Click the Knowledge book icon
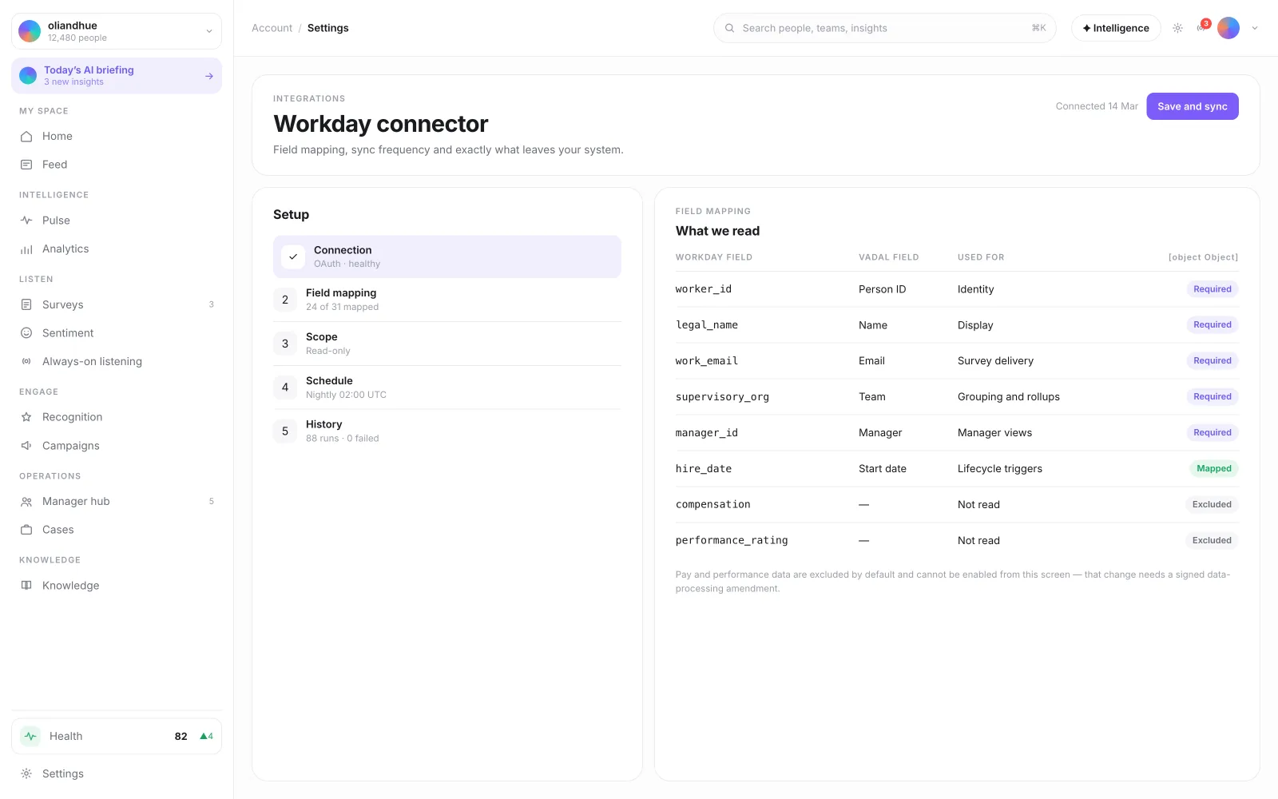 [x=26, y=586]
